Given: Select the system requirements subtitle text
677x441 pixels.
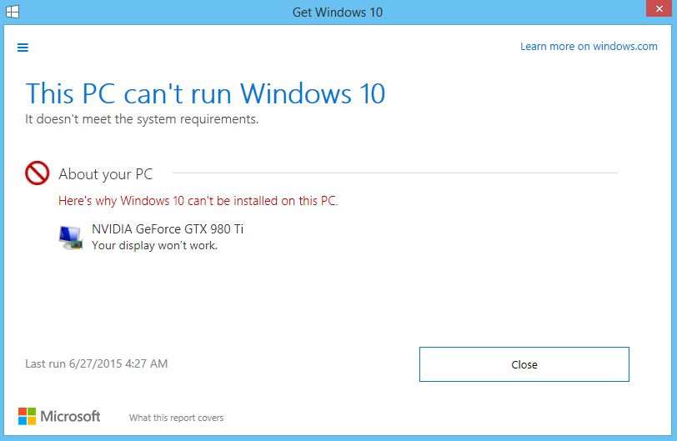Looking at the screenshot, I should click(x=142, y=119).
